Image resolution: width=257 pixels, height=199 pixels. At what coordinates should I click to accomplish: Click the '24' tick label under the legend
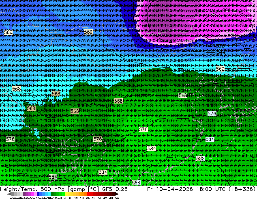pyautogui.click(x=88, y=198)
